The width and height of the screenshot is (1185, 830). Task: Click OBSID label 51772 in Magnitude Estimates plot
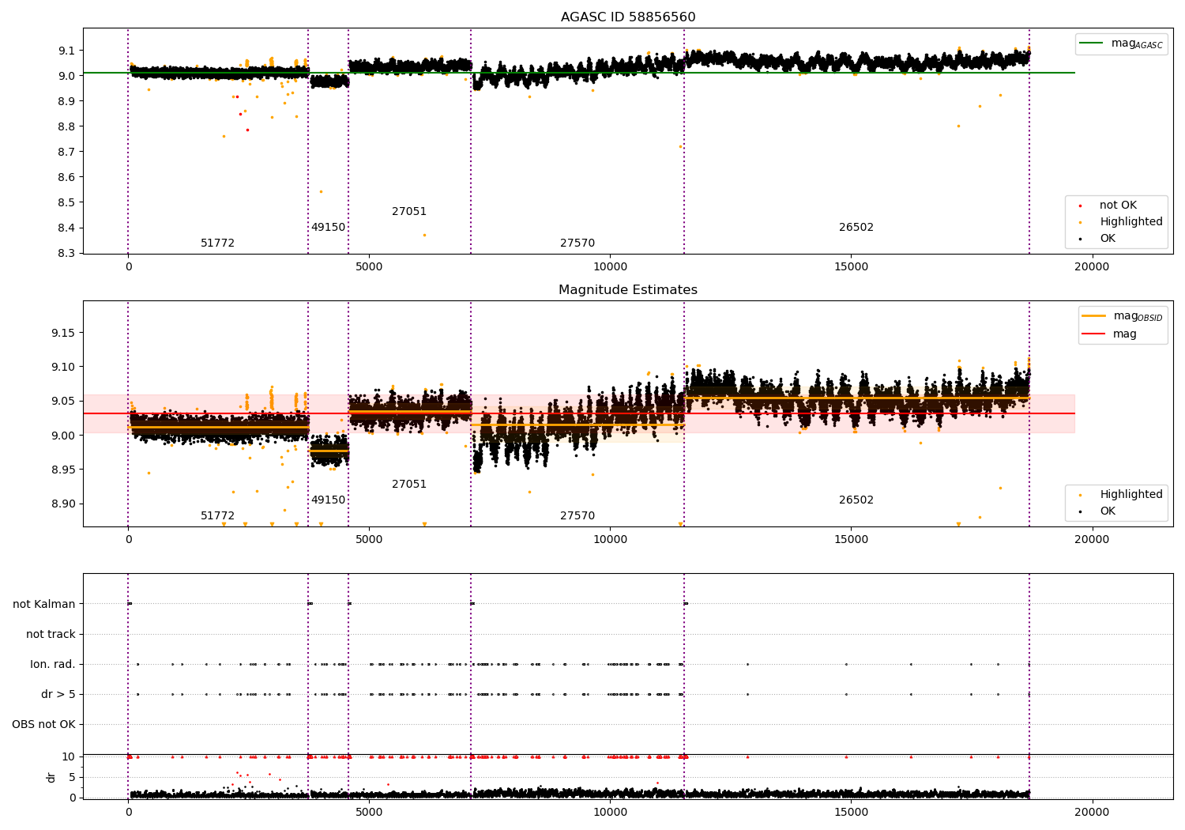point(217,516)
